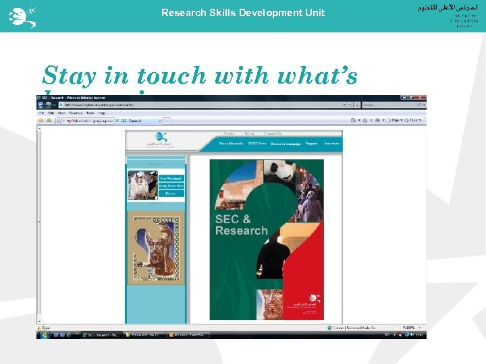Viewport: 486px width, 364px height.
Task: Open the Press Materials navigation item
Action: (231, 144)
